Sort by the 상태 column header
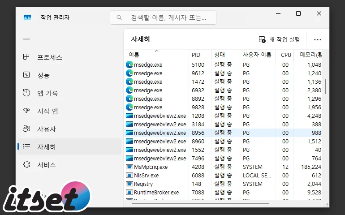This screenshot has height=215, width=345. [x=225, y=55]
